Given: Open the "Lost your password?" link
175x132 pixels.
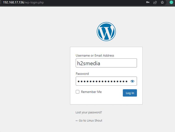Looking at the screenshot, I should point(89,112).
